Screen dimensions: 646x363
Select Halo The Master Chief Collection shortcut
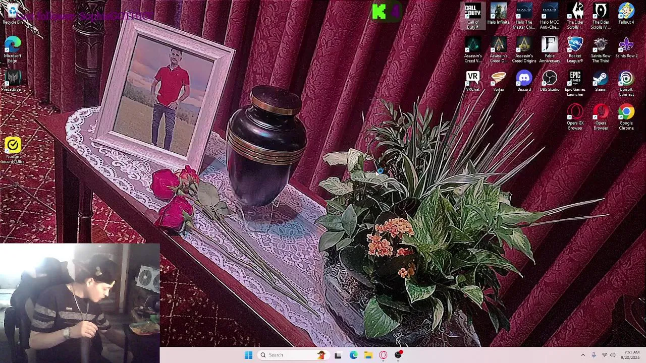(x=524, y=16)
